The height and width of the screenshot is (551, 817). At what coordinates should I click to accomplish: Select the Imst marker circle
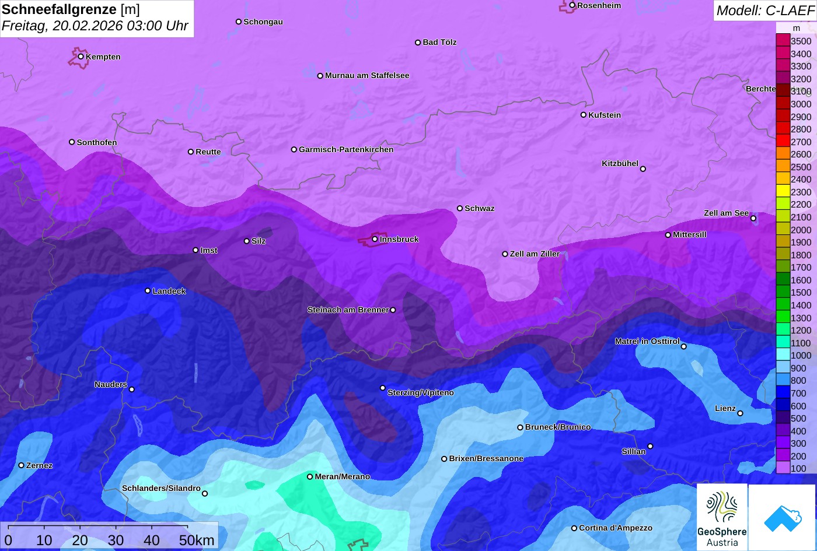[195, 250]
